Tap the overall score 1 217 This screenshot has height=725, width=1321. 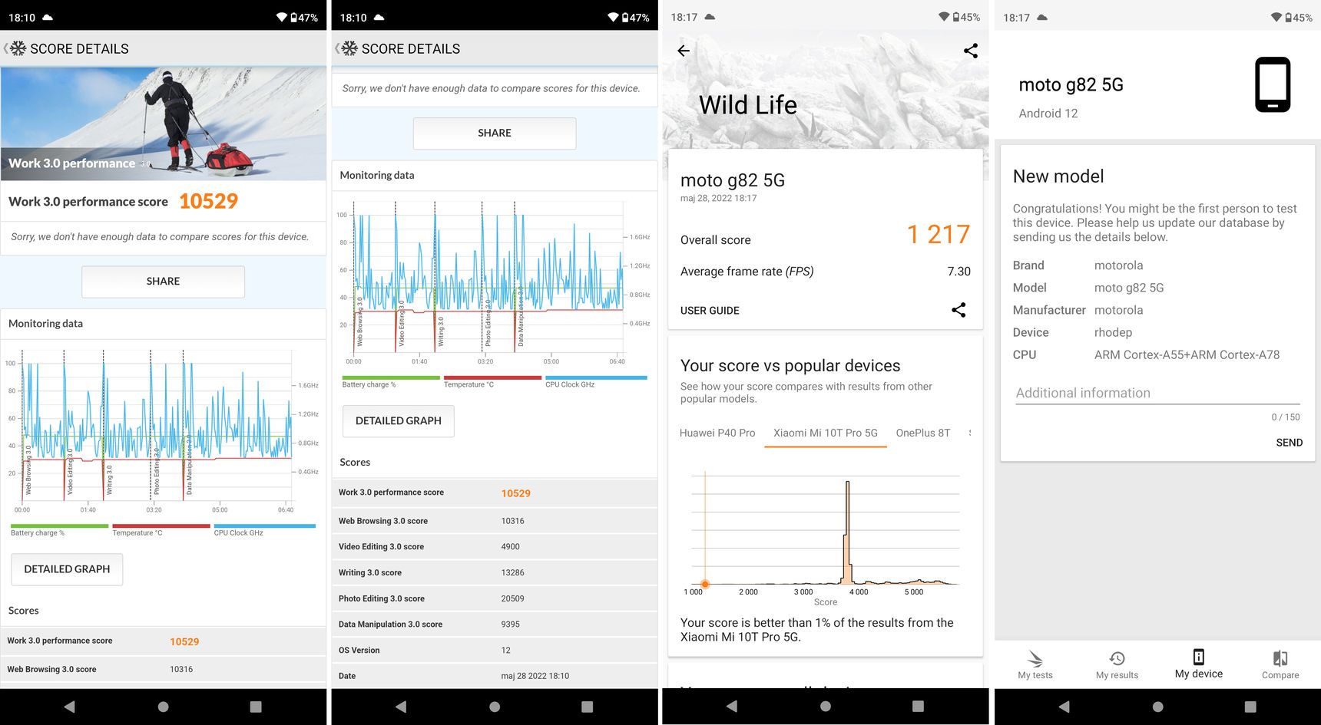click(938, 234)
